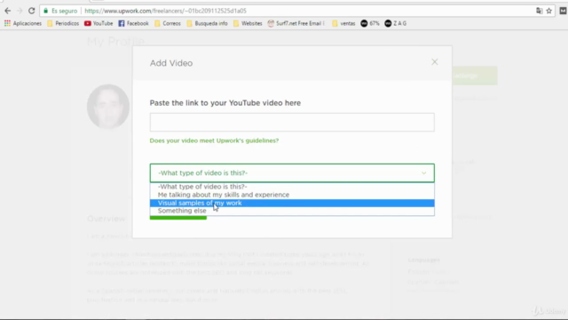Choose 'Visual samples of my work' option
Image resolution: width=568 pixels, height=320 pixels.
coord(292,203)
